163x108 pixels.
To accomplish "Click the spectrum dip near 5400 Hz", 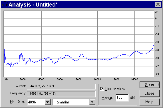I will pyautogui.click(x=54, y=63).
